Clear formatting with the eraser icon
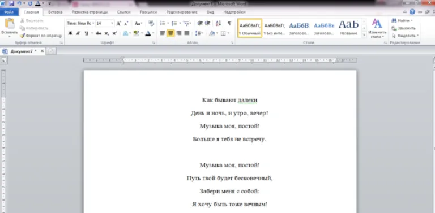Screen dimensions: 435x213 (x=151, y=24)
